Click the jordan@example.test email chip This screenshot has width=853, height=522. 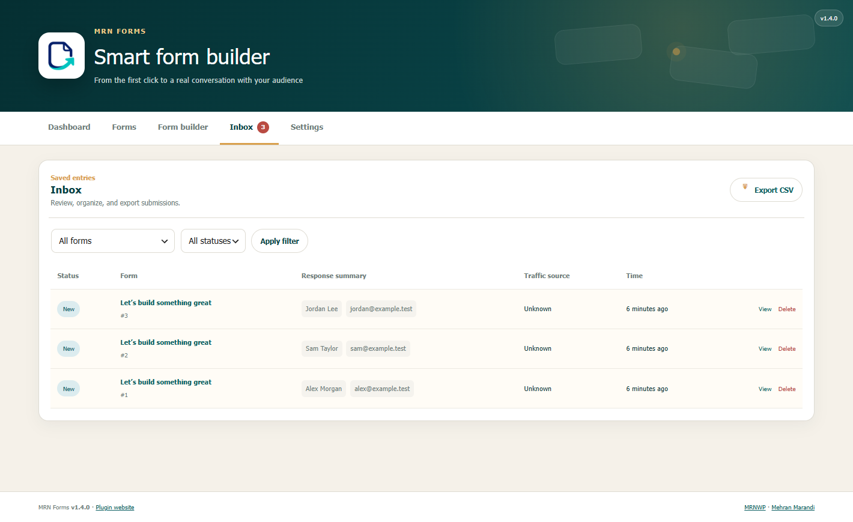(381, 309)
